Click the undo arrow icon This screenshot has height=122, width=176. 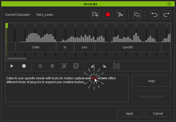pyautogui.click(x=154, y=15)
